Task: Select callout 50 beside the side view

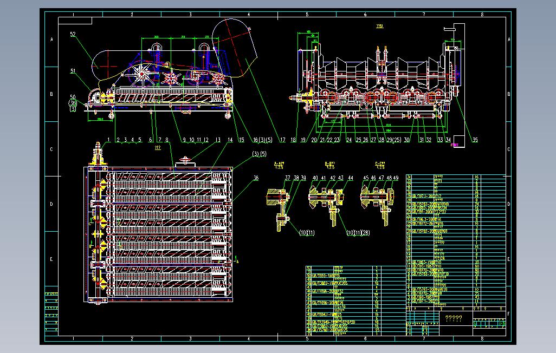Action: pyautogui.click(x=73, y=97)
